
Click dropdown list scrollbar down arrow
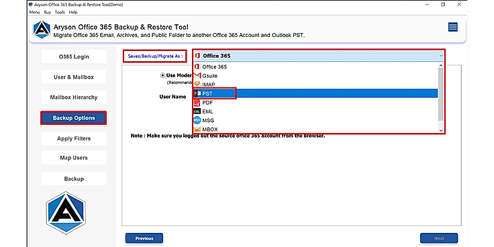click(x=441, y=130)
